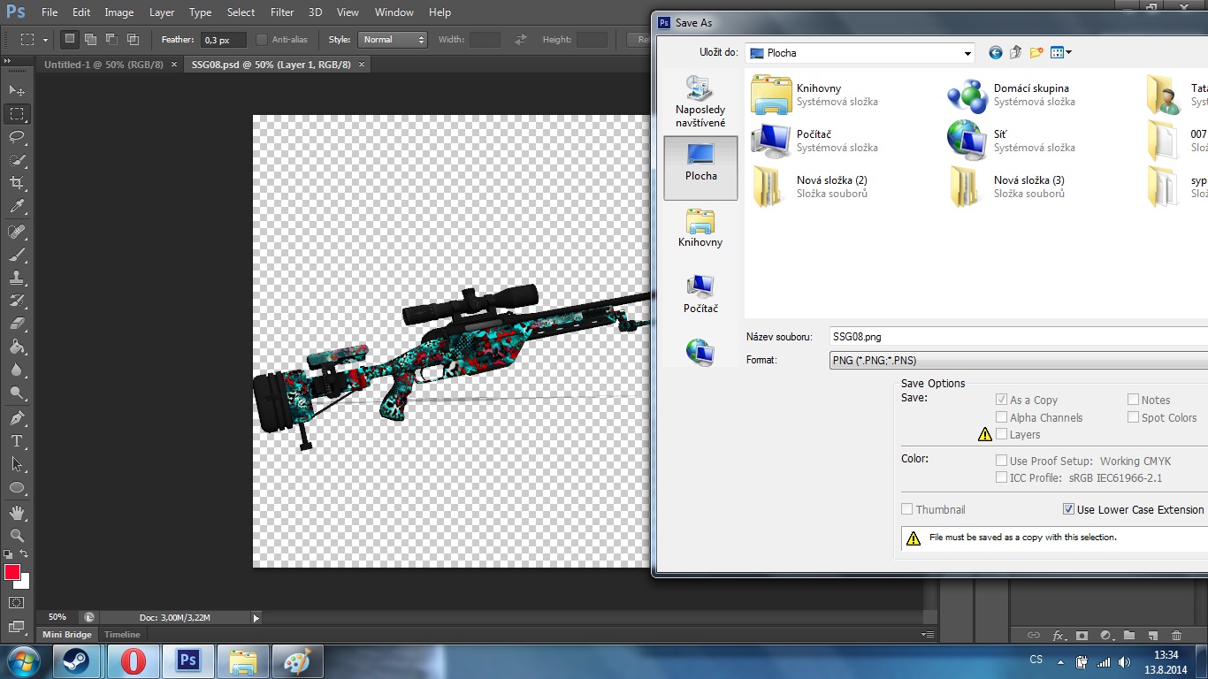Go back using Save As back arrow
This screenshot has width=1208, height=679.
pos(995,53)
